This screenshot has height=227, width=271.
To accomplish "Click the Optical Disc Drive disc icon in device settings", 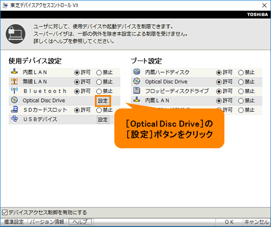I will click(x=14, y=100).
